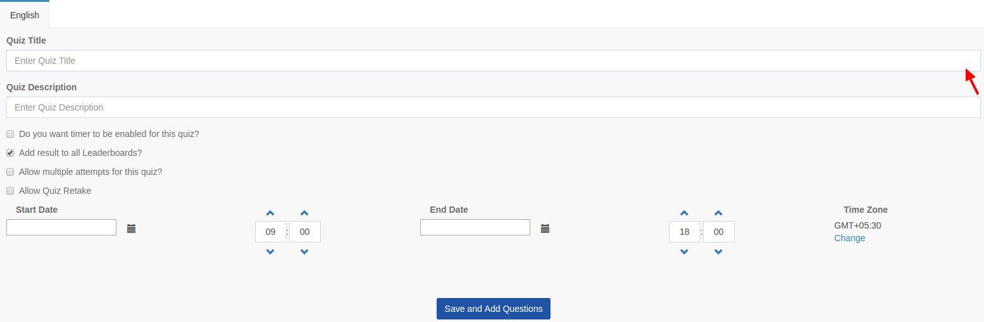Screen dimensions: 984x322
Task: Enable the quiz timer checkbox
Action: pyautogui.click(x=10, y=134)
